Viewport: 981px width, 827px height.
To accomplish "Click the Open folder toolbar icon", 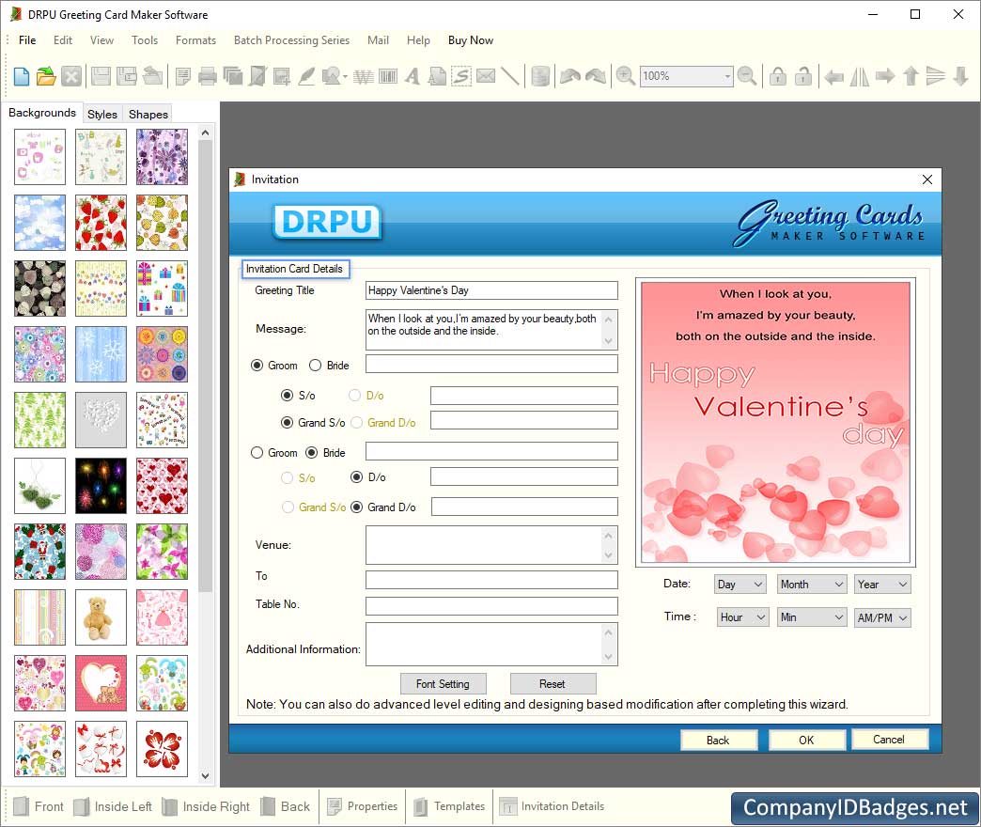I will point(46,76).
